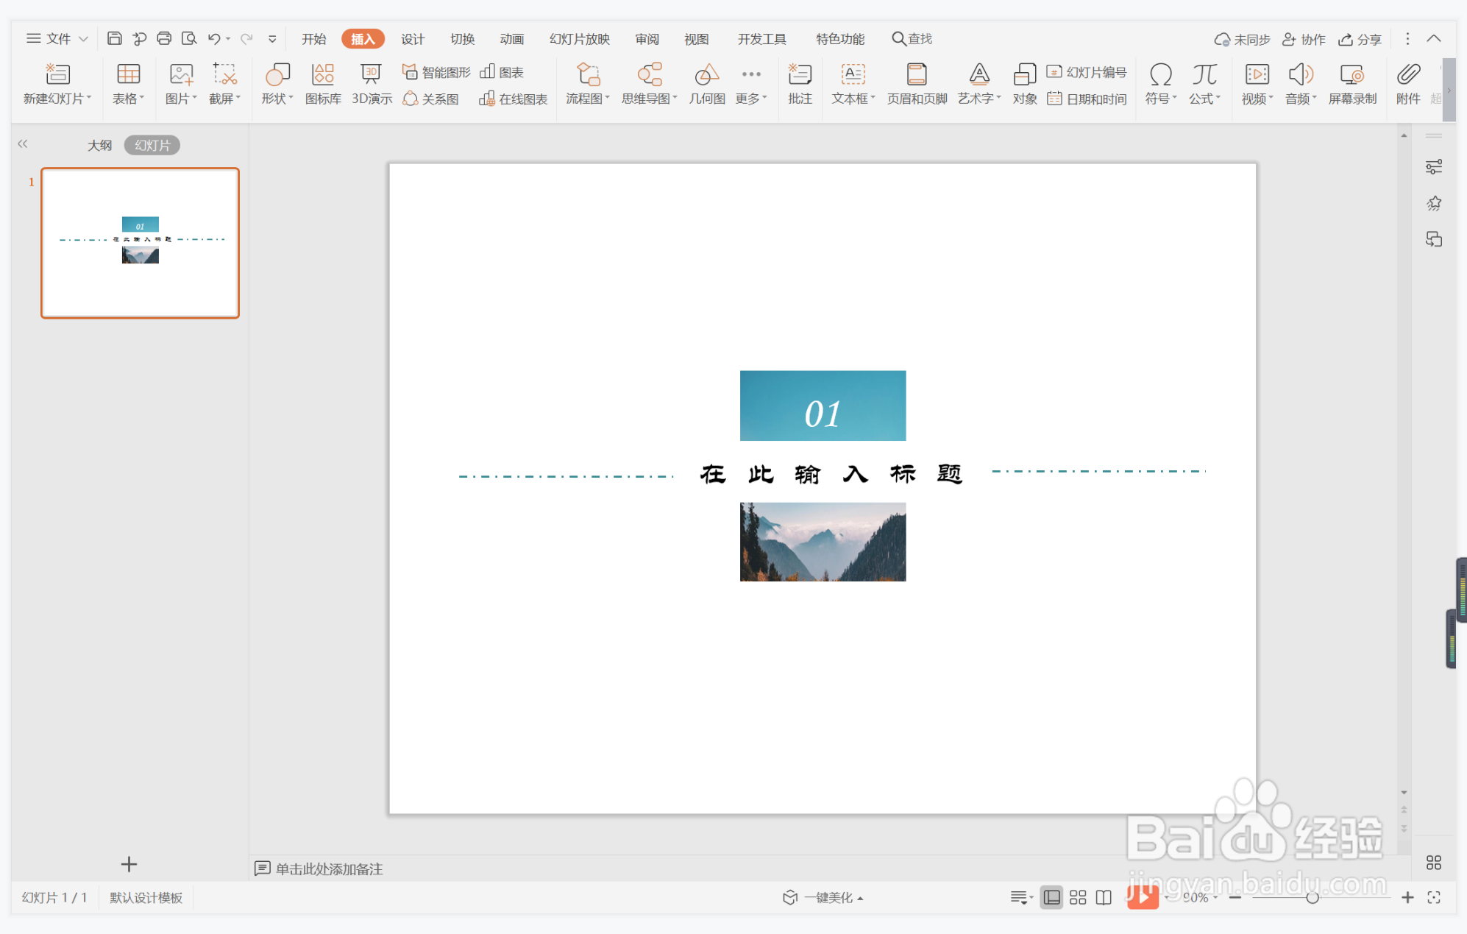Insert Date and Time (日期和时间)
Image resolution: width=1467 pixels, height=934 pixels.
(x=1087, y=99)
